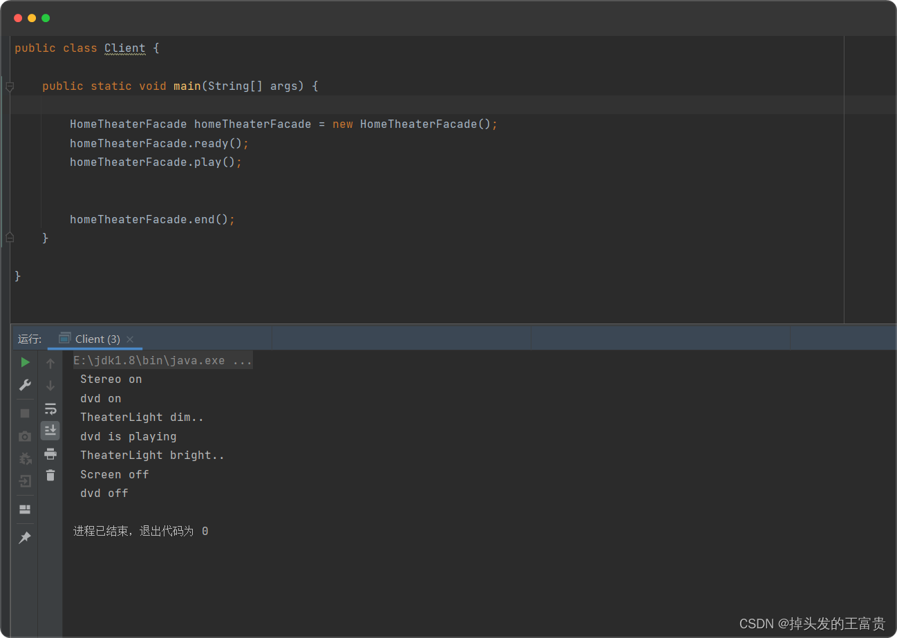Expand the folded java.exe command line
The image size is (897, 638).
(x=162, y=360)
